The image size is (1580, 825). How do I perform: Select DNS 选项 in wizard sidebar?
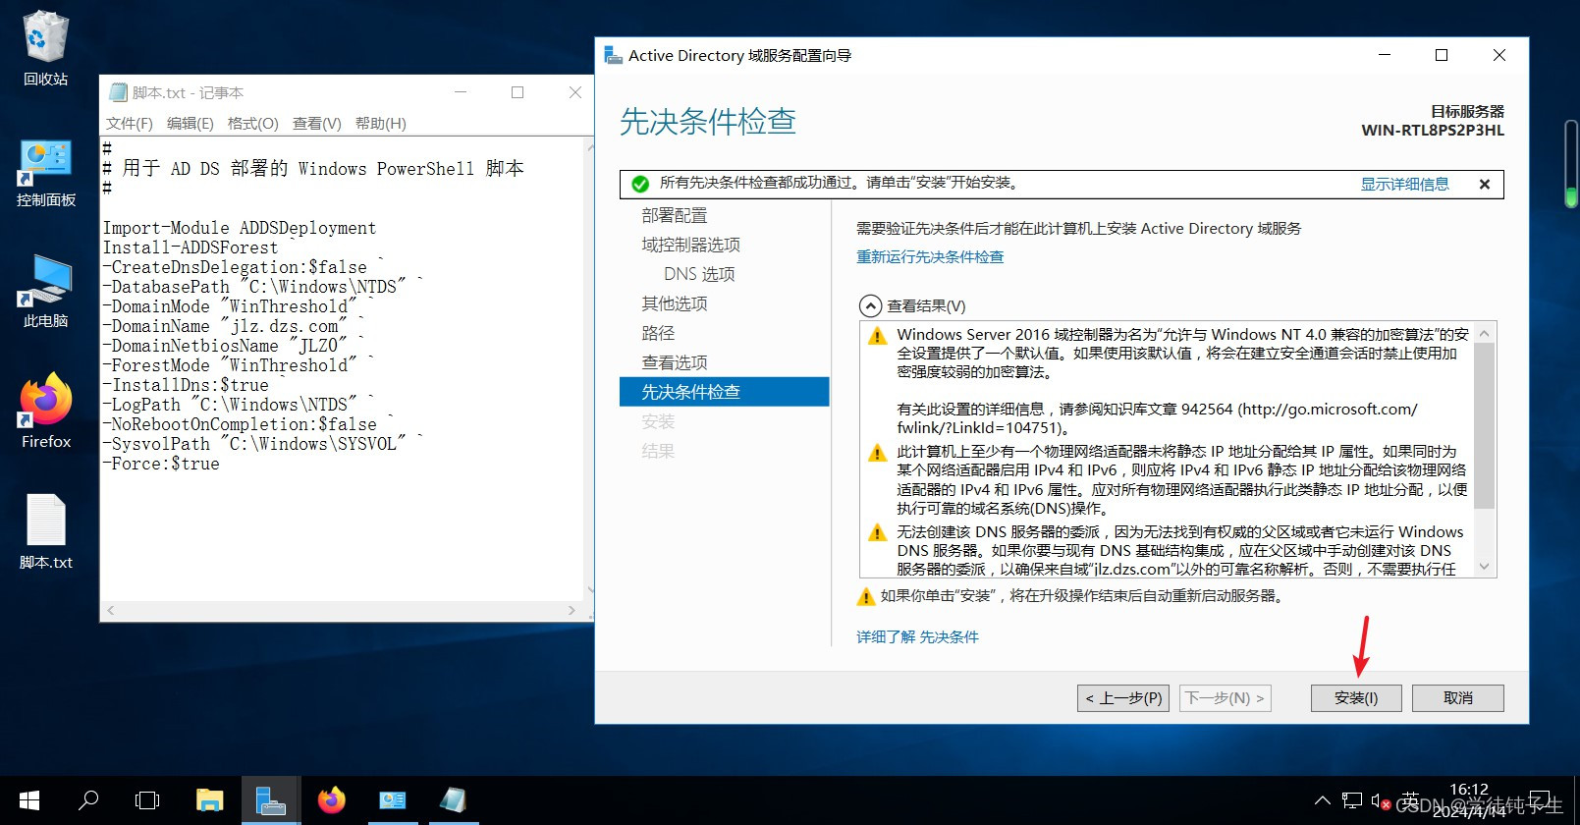[699, 274]
